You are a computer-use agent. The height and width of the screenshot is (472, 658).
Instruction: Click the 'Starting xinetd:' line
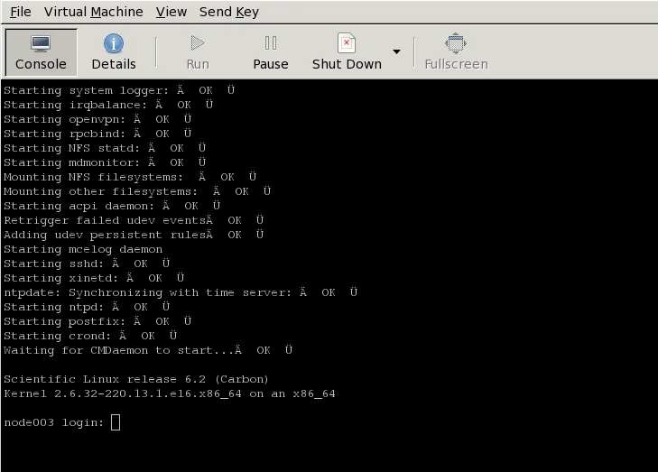(94, 278)
